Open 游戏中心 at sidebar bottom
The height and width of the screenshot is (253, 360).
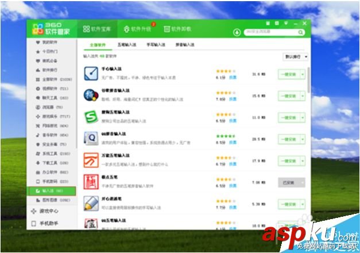[x=45, y=211]
